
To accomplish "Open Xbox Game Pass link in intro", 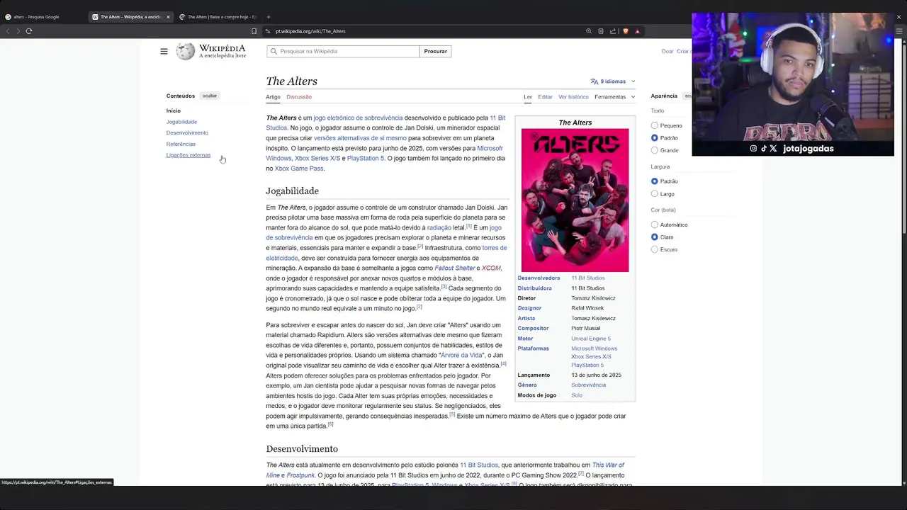I will tap(299, 169).
